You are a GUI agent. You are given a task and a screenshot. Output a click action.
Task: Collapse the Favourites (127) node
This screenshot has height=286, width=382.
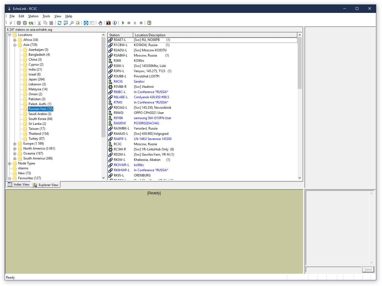pos(10,178)
